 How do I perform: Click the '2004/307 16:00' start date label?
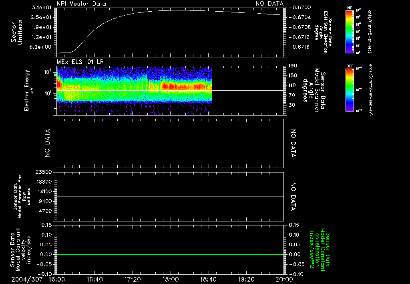(38, 279)
